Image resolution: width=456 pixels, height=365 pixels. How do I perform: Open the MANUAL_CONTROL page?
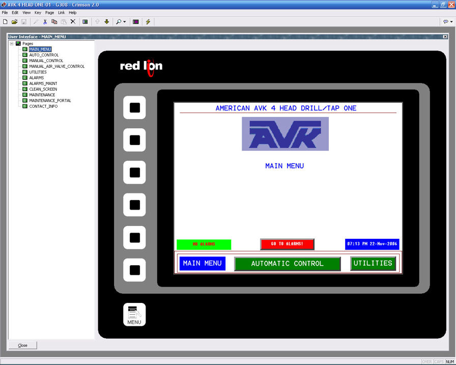click(46, 61)
